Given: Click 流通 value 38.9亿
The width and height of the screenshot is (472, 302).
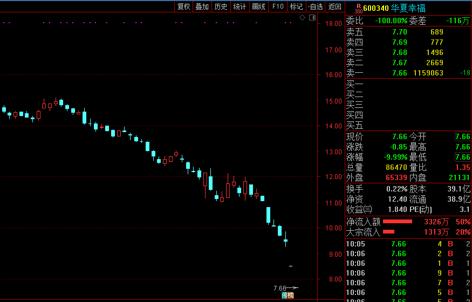Looking at the screenshot, I should coord(459,199).
